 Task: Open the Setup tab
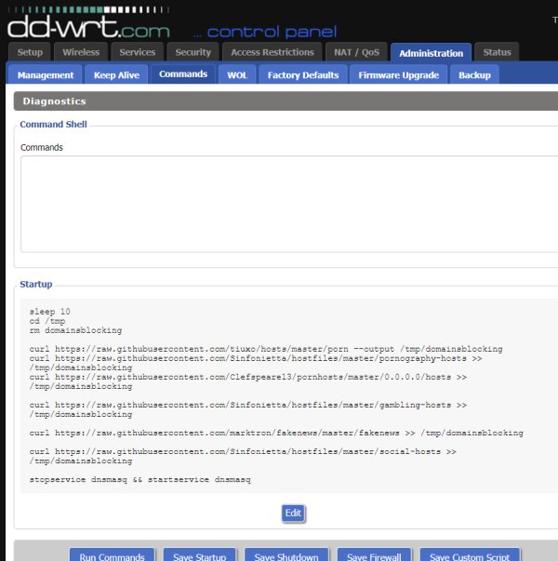pos(30,52)
